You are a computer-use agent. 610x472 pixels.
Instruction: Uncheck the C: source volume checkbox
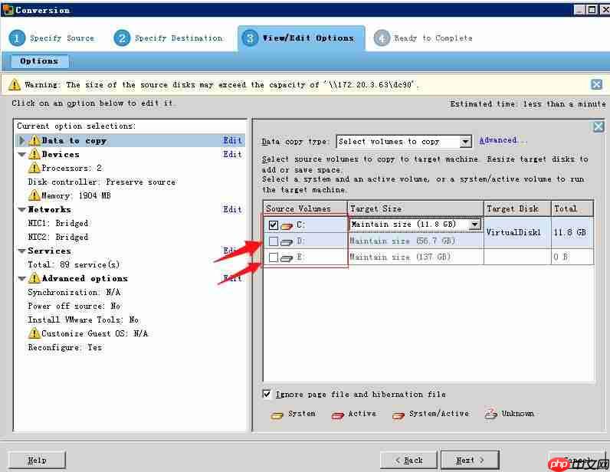tap(274, 225)
